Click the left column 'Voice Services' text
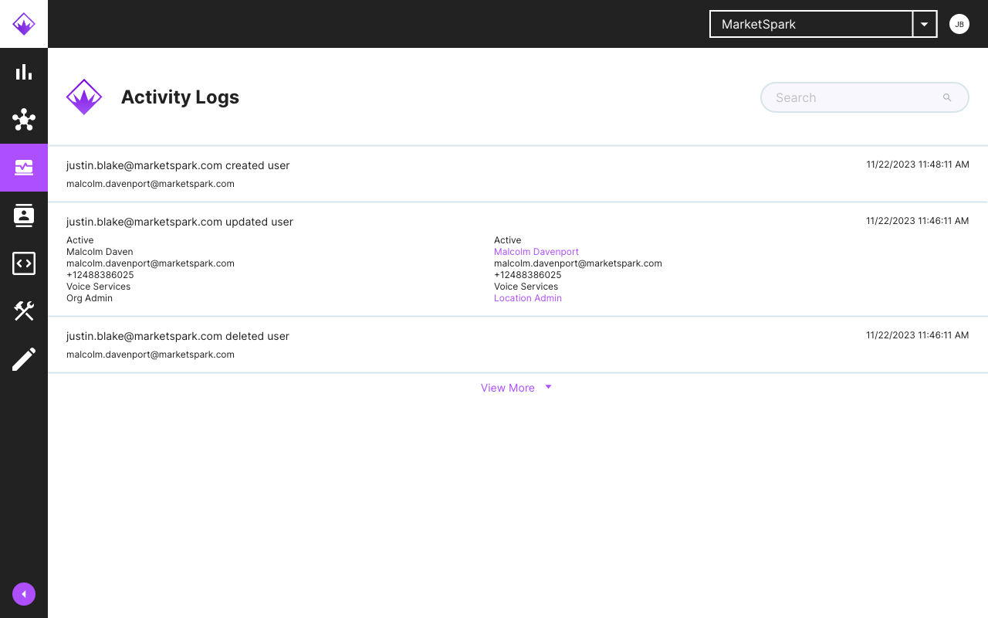 (x=99, y=287)
